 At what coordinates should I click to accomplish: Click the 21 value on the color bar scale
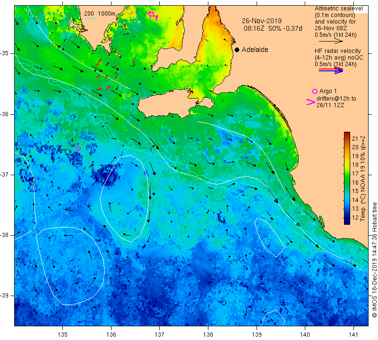[x=355, y=138]
